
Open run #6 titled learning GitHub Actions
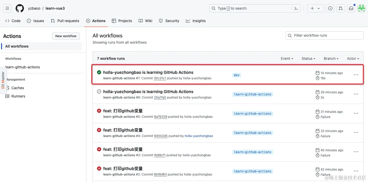[148, 92]
